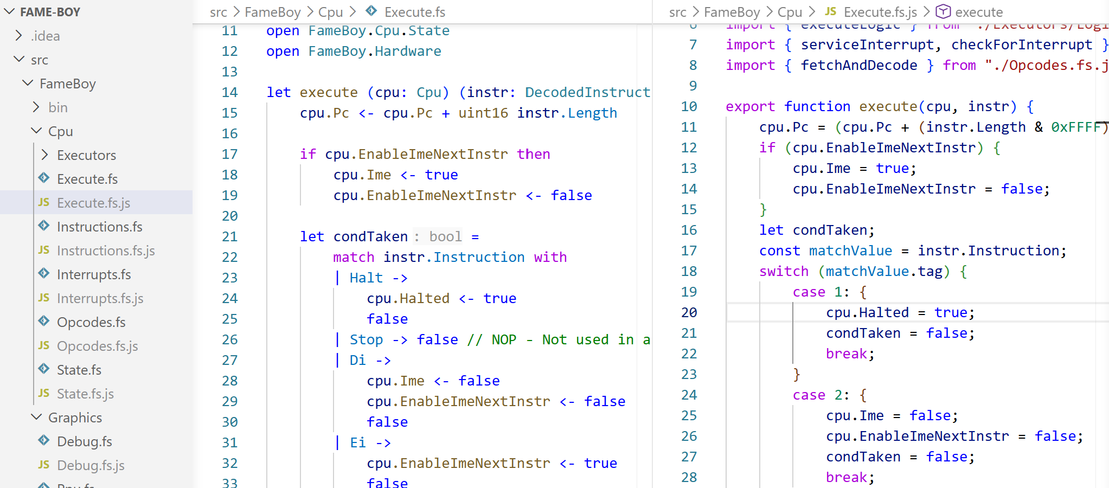Click the JS icon beside Interrupts.fs.js

(x=44, y=298)
